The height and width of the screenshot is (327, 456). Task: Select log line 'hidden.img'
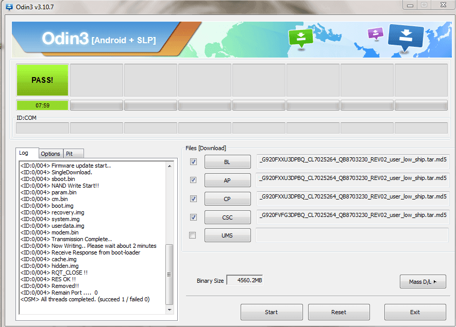pyautogui.click(x=49, y=266)
